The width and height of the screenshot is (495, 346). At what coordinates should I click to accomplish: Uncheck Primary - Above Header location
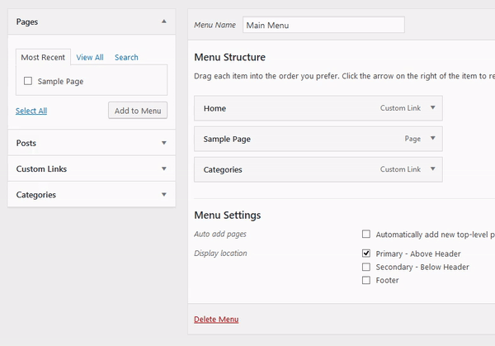[366, 254]
